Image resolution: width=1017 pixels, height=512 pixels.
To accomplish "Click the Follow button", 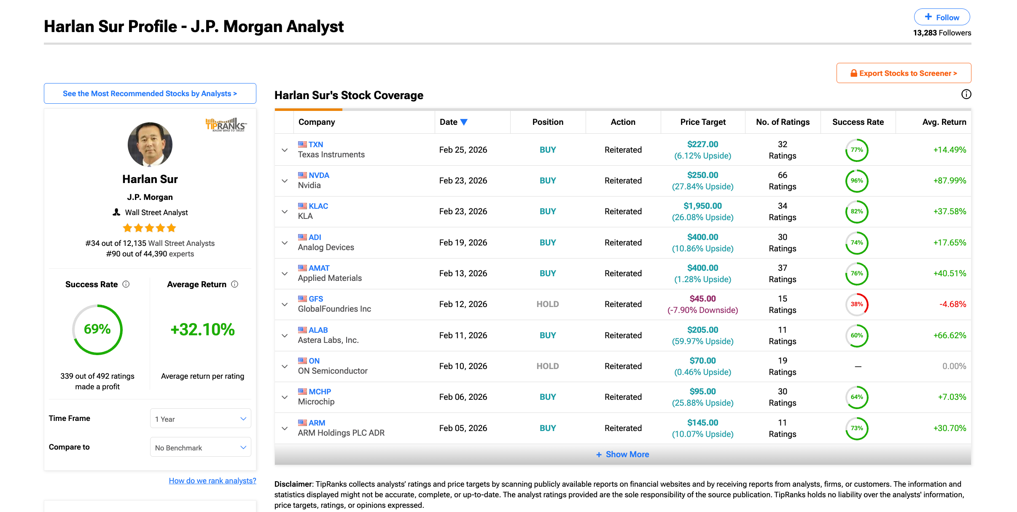I will point(942,17).
